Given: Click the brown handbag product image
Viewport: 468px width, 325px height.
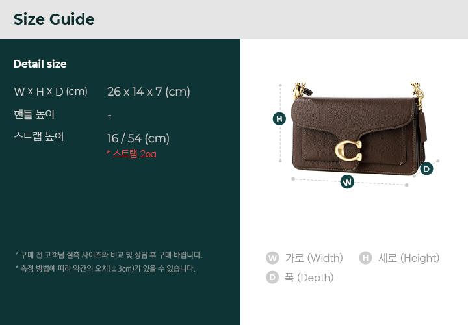Looking at the screenshot, I should [358, 129].
